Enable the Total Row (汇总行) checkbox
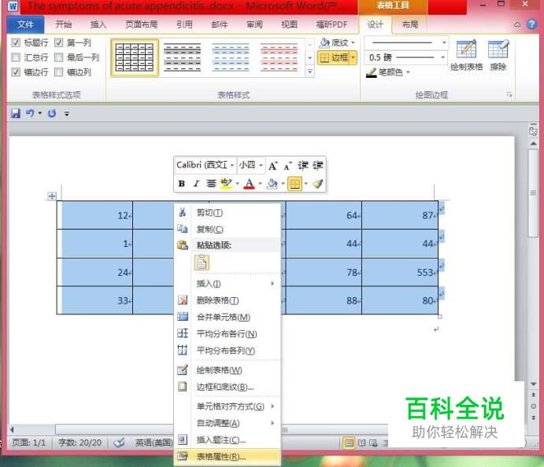Viewport: 544px width, 467px height. click(x=16, y=57)
